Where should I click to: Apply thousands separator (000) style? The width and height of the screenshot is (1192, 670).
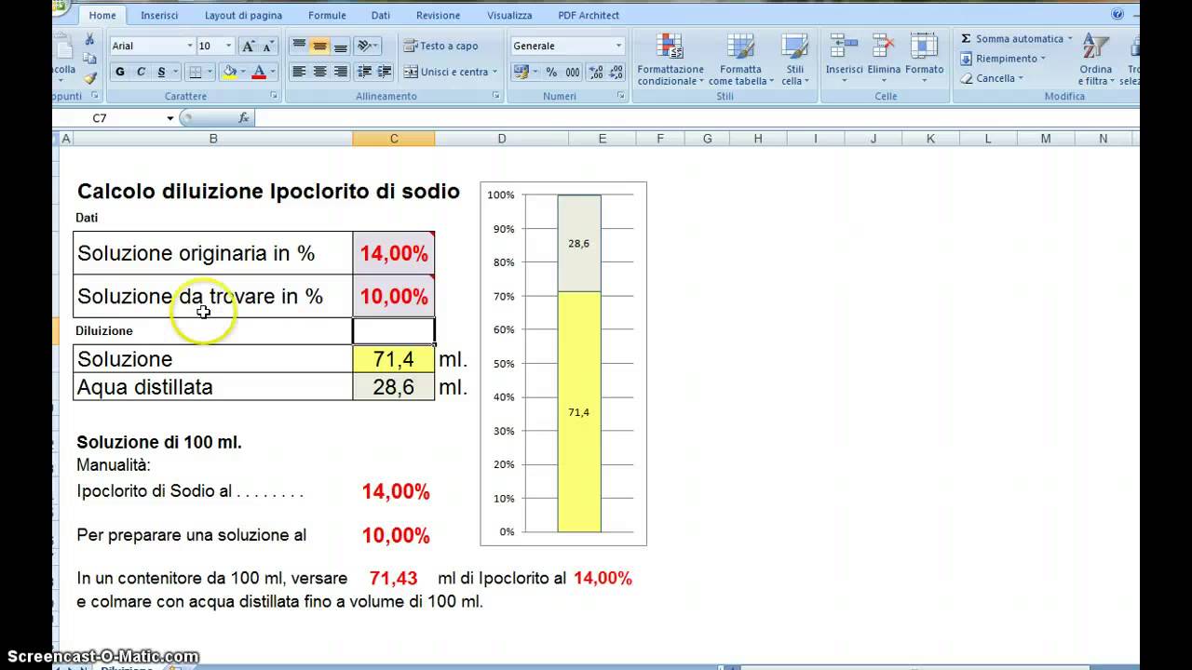tap(572, 72)
